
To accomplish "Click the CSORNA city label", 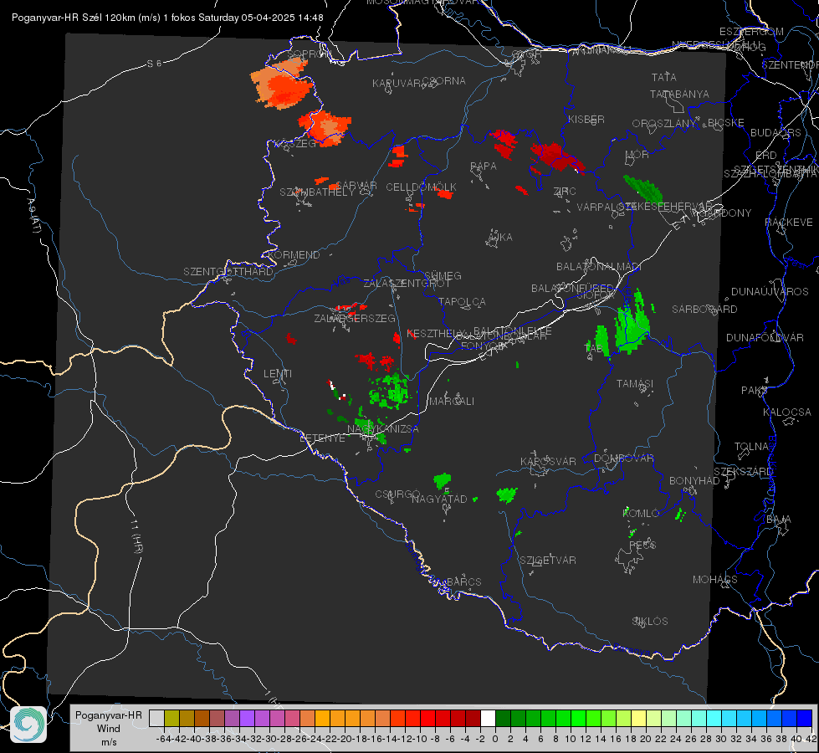I will tap(444, 80).
